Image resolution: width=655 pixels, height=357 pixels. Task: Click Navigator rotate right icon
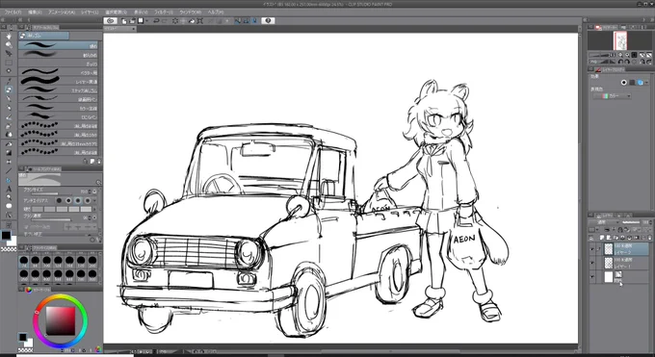pos(627,62)
